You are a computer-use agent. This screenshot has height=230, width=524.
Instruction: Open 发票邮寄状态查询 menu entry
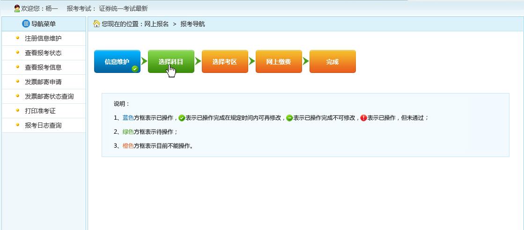(x=49, y=96)
